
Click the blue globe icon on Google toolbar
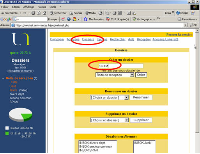pyautogui.click(x=69, y=19)
